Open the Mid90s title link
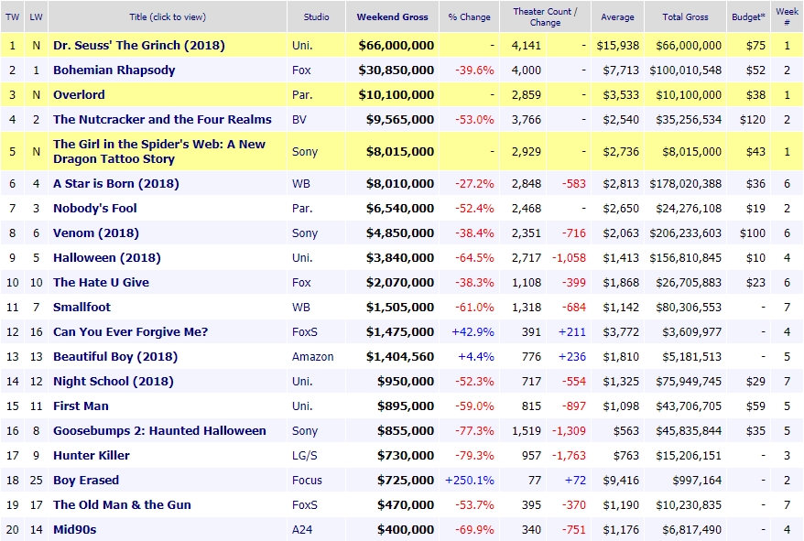This screenshot has width=804, height=541. click(x=75, y=529)
